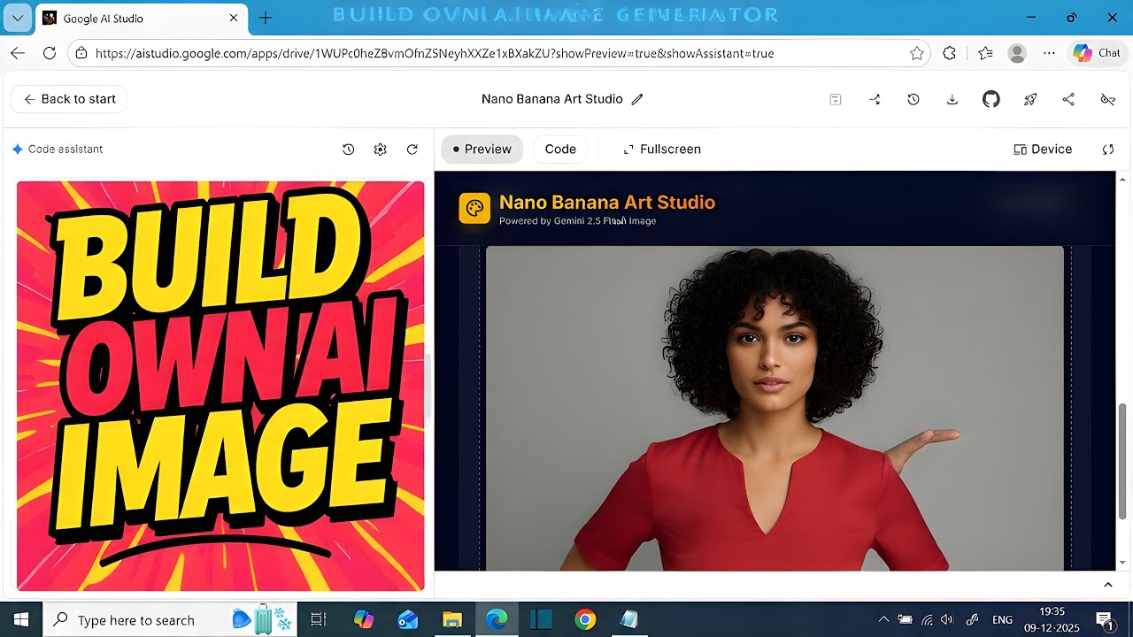Open version history clock icon in header

pos(913,99)
